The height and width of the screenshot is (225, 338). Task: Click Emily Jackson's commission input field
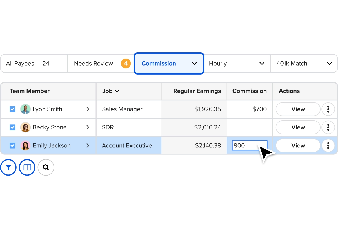249,145
